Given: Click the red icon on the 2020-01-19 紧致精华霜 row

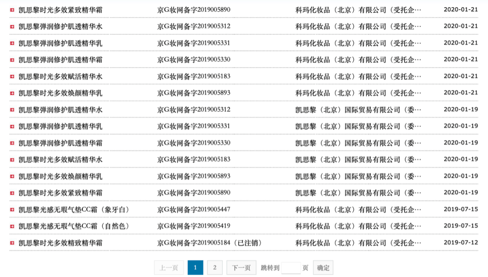Looking at the screenshot, I should (x=11, y=192).
